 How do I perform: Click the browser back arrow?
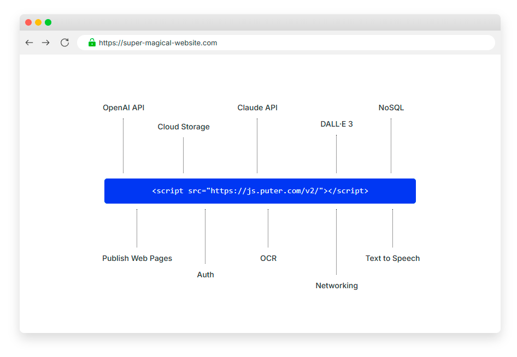[x=30, y=43]
